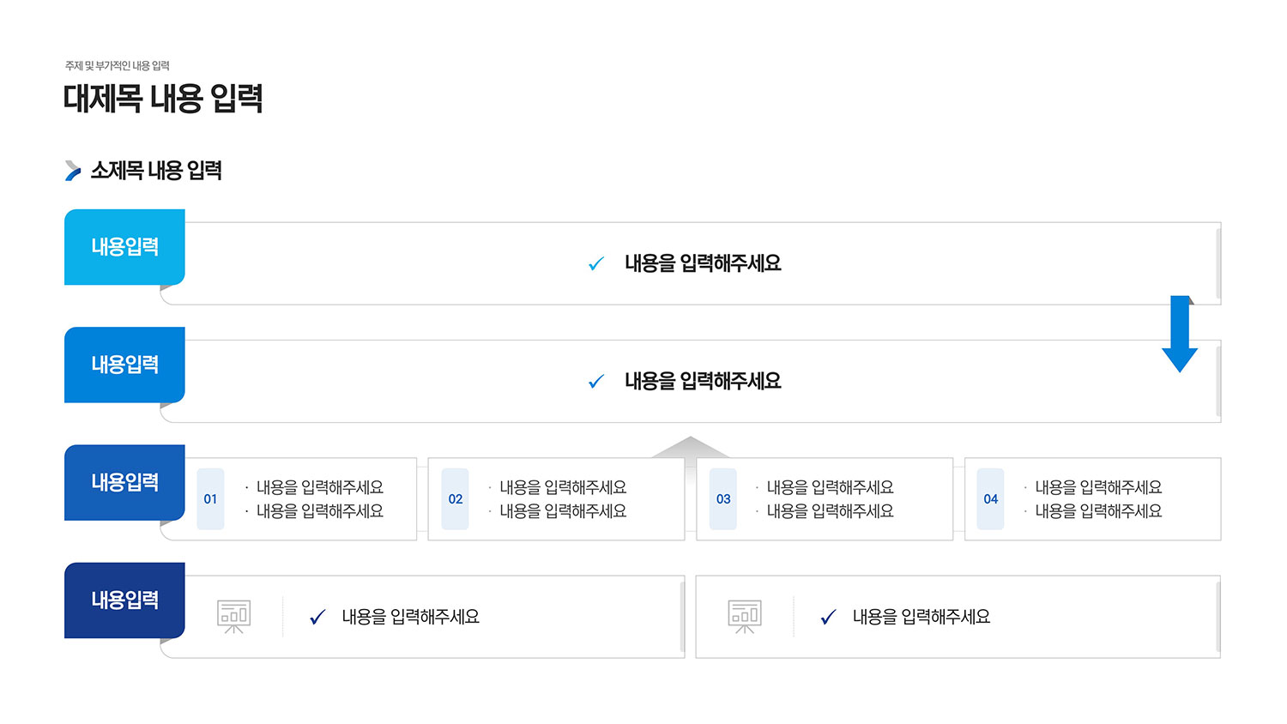Click the first bullet line in card 01
1287x724 pixels.
pos(320,487)
